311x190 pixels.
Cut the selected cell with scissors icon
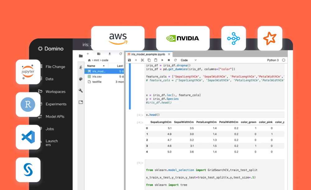(142, 60)
